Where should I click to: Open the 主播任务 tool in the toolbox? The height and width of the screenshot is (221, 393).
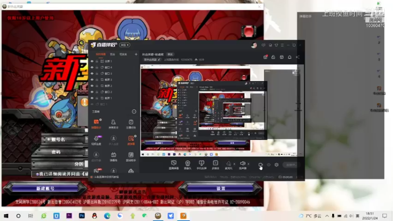coord(131,124)
